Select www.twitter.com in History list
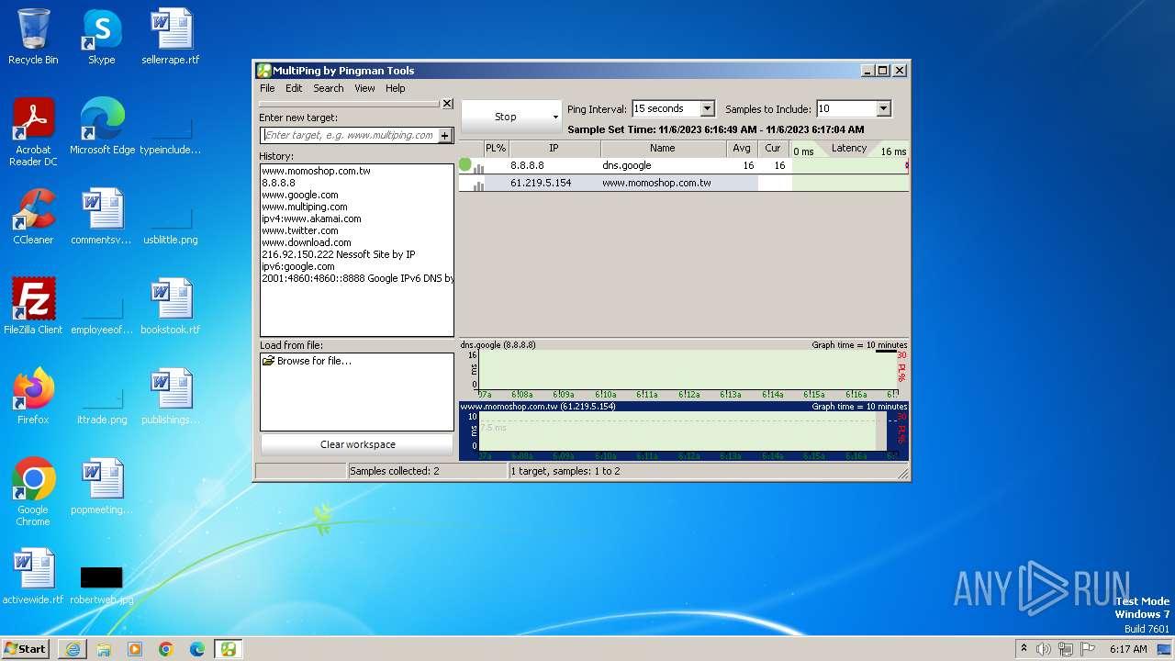 click(300, 230)
